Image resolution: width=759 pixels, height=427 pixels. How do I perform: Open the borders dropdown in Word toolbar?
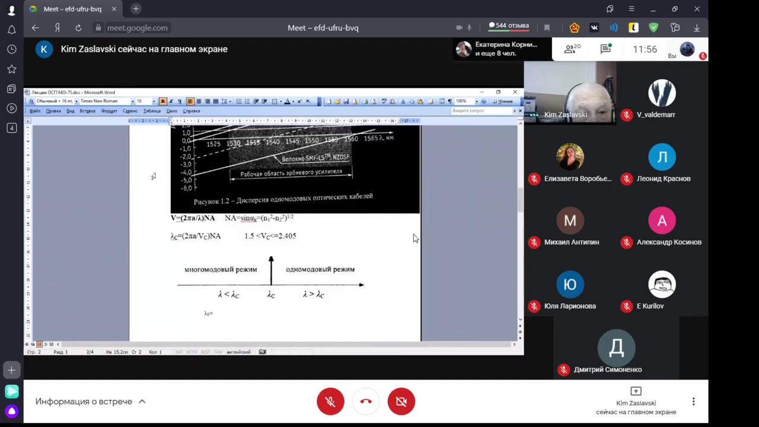click(x=282, y=101)
